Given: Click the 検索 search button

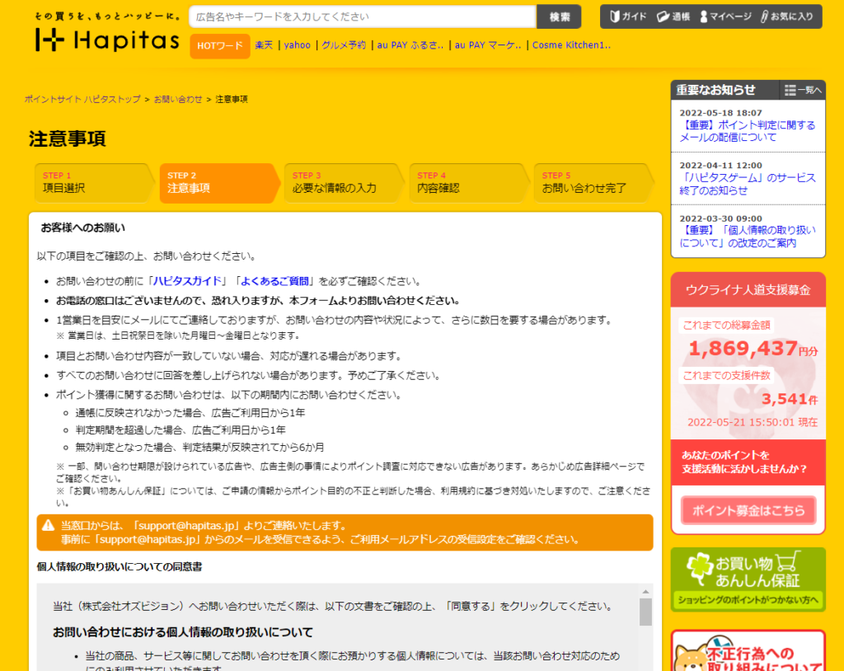Looking at the screenshot, I should click(559, 16).
